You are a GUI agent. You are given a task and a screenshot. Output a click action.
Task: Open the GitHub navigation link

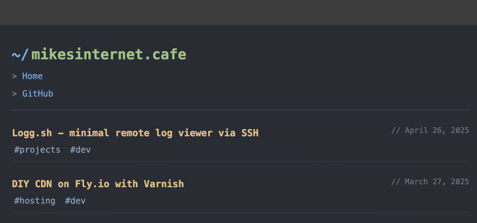coord(38,94)
